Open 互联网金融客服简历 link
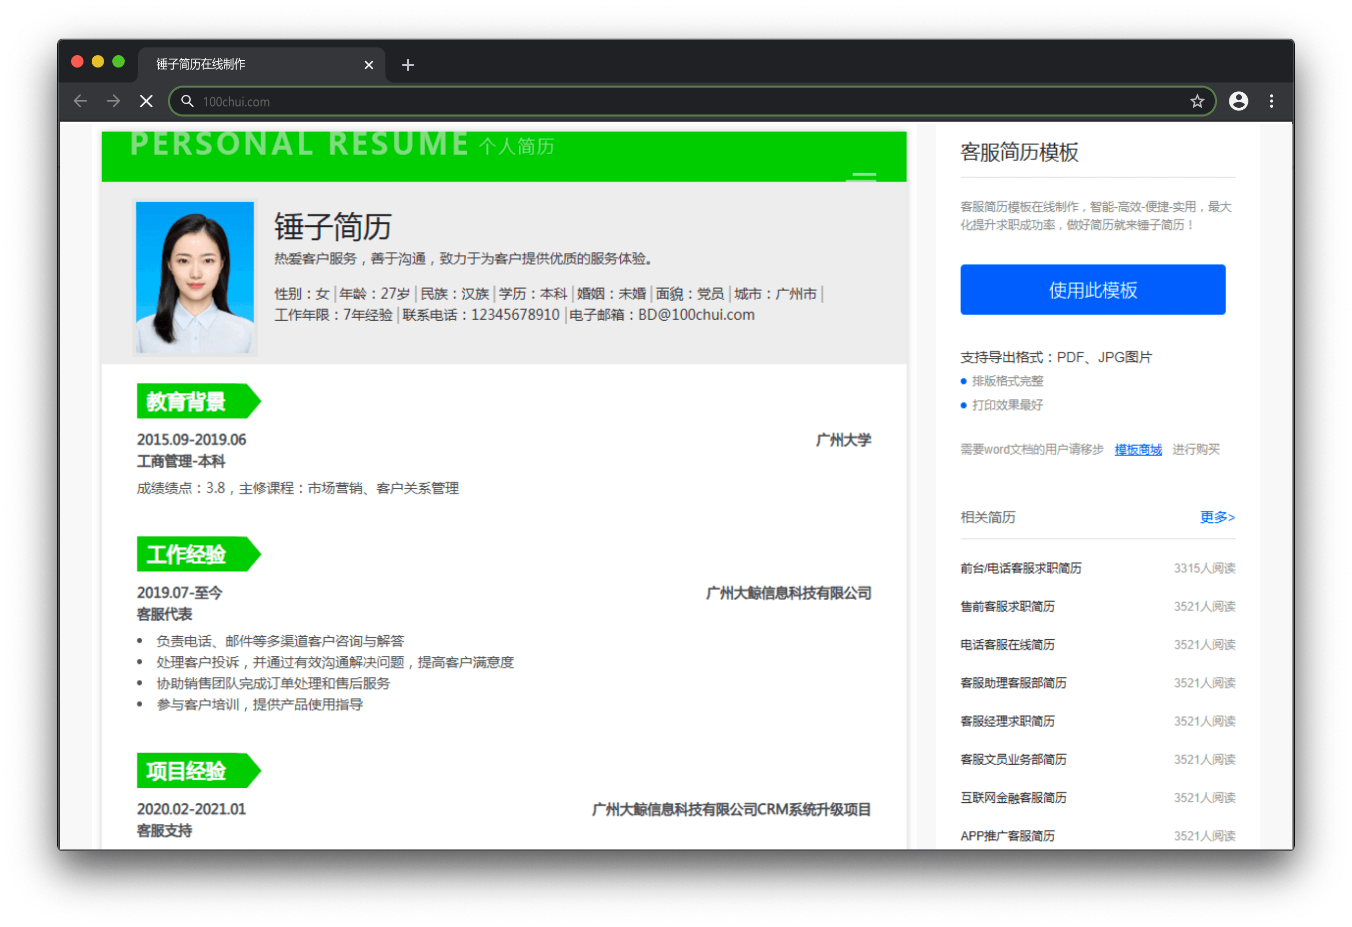1352x927 pixels. tap(1013, 798)
